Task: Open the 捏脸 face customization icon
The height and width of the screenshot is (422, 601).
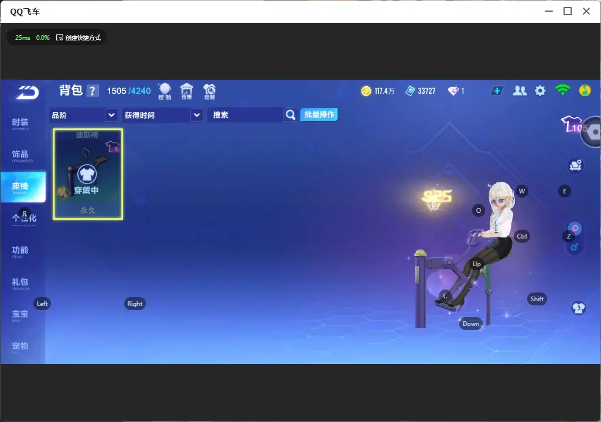Action: coord(165,91)
